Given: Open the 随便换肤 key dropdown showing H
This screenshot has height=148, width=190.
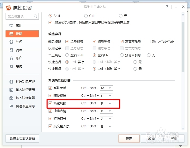Looking at the screenshot, I should pos(106,96).
